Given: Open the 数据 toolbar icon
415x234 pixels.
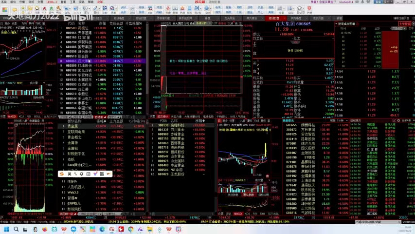Looking at the screenshot, I should 175,10.
